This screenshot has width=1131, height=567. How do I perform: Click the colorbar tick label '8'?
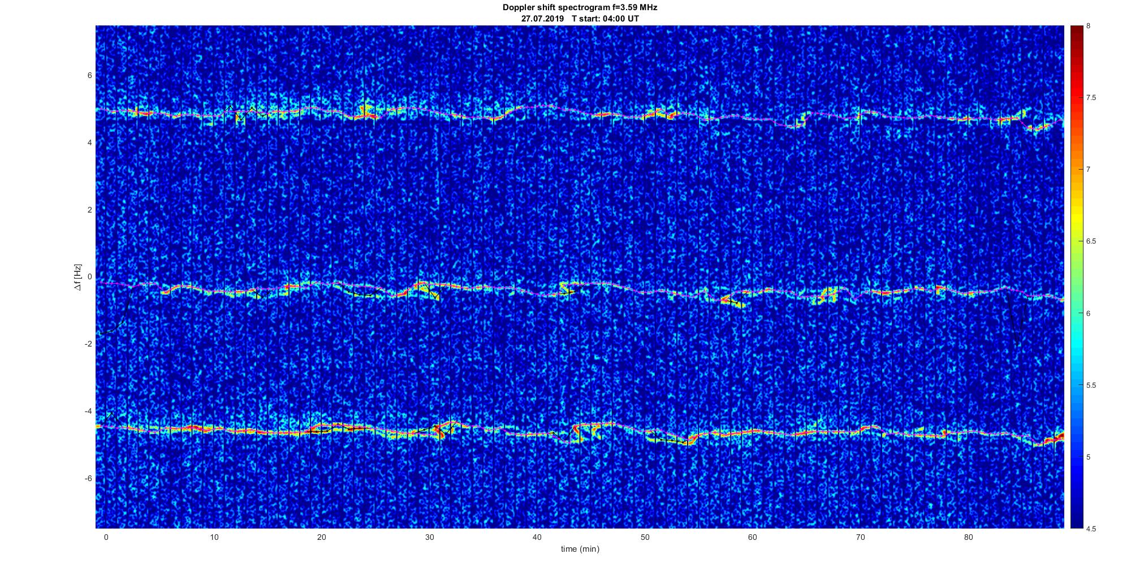click(1089, 26)
